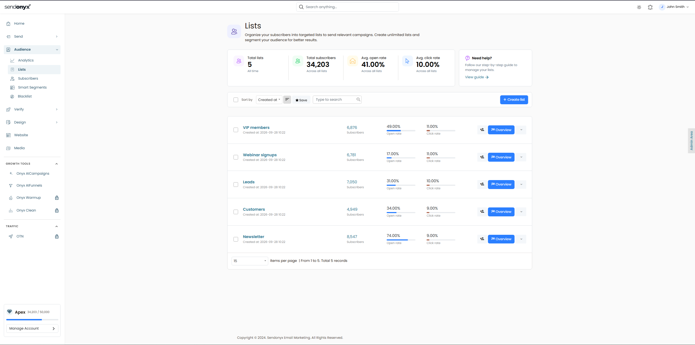
Task: Click the Onyx Warmup flame icon
Action: click(x=11, y=198)
